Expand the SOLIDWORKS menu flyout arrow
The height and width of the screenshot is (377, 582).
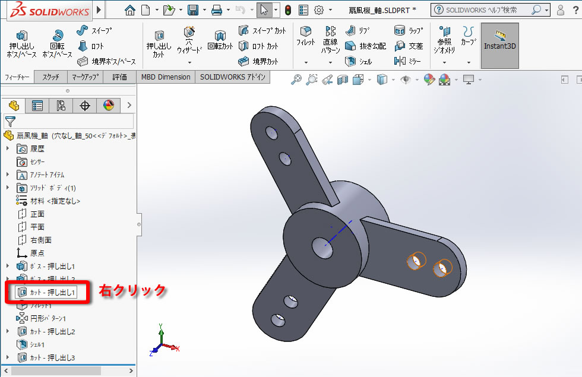pos(99,9)
